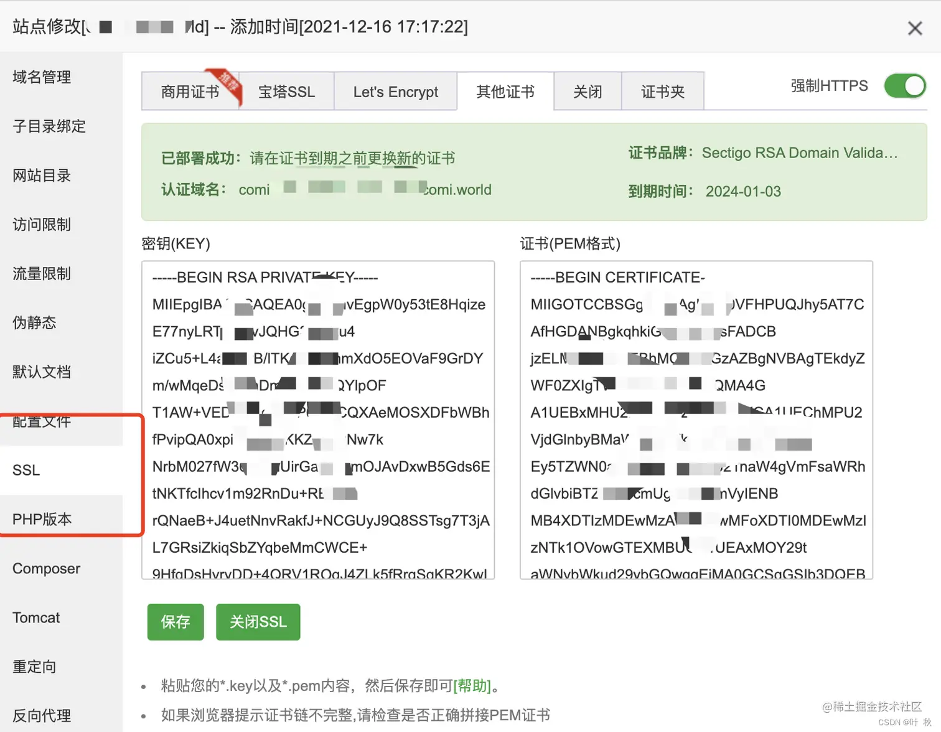This screenshot has height=732, width=941.
Task: Click the key line starting L7GRsiZkiqSbZ
Action: tap(260, 548)
